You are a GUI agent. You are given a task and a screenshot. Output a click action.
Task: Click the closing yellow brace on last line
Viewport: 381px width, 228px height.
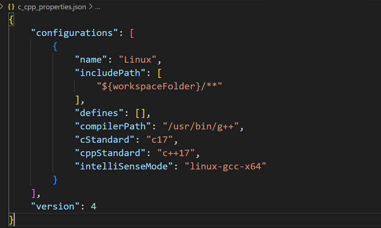pos(11,220)
